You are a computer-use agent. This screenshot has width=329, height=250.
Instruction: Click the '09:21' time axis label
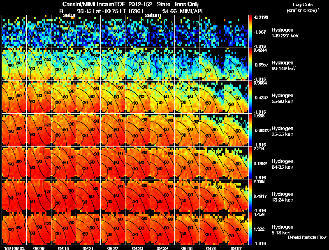[x=88, y=248]
